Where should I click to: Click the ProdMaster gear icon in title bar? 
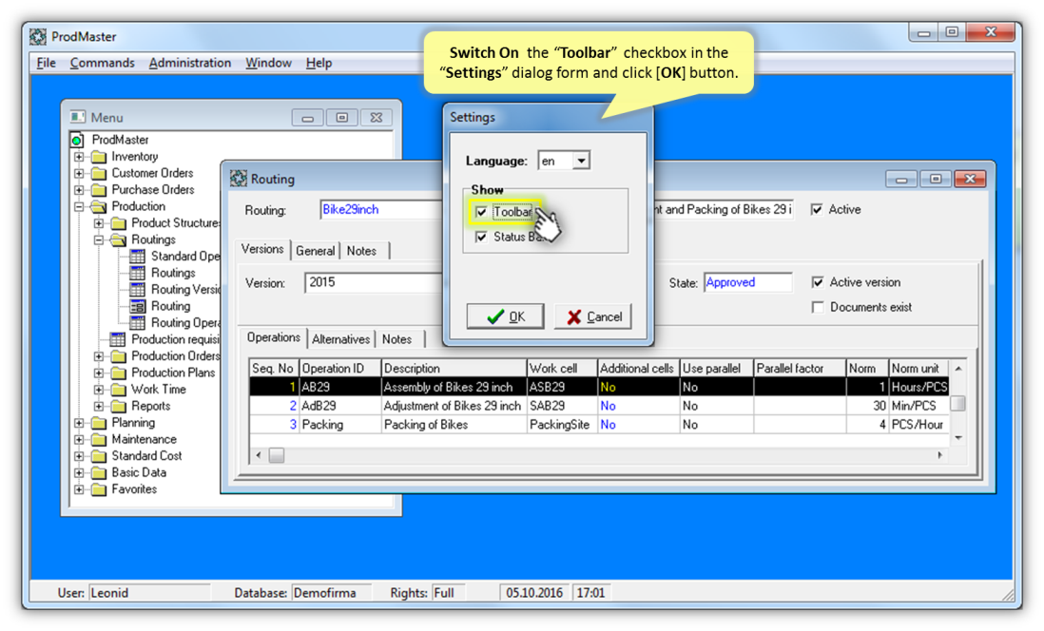point(38,37)
